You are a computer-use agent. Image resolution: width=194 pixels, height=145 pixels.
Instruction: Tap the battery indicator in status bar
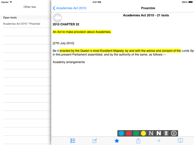click(191, 2)
